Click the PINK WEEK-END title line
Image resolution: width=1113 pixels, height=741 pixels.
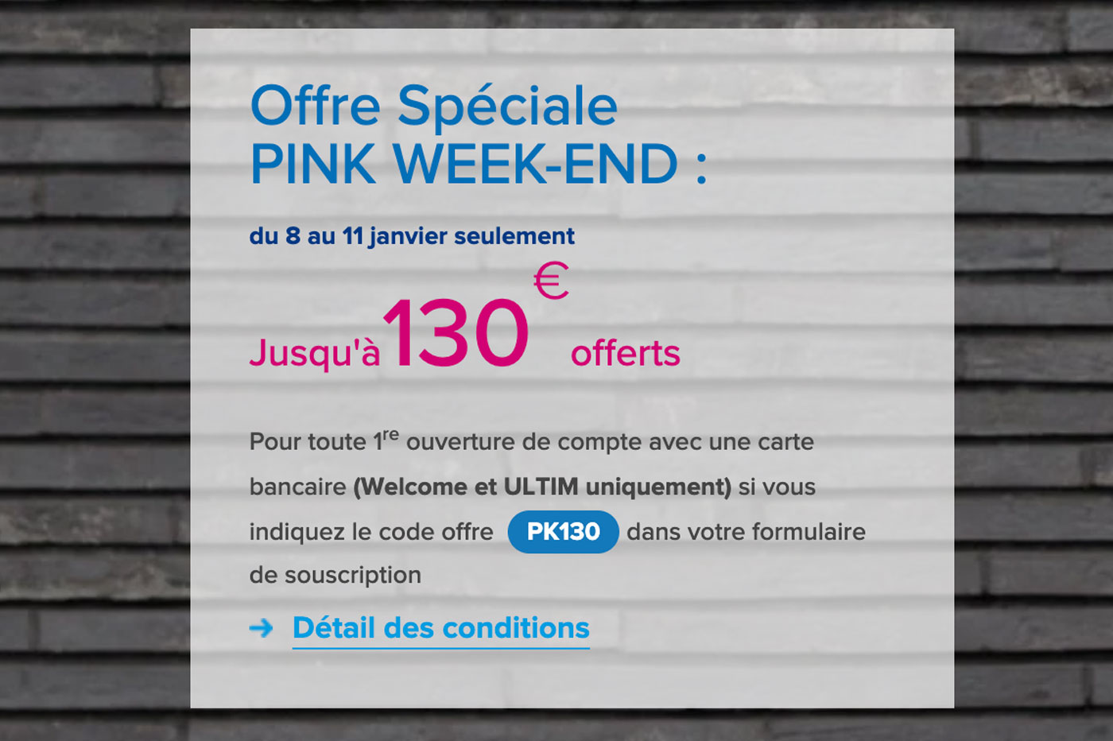click(464, 165)
